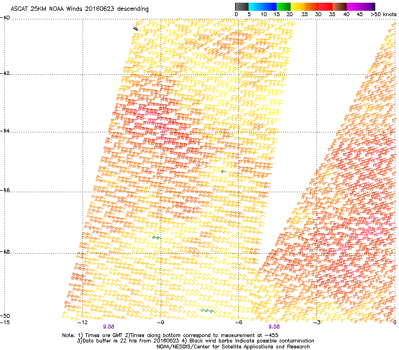Viewport: 399px width, 350px height.
Task: Click the '25' tick label on the legend
Action: click(305, 15)
